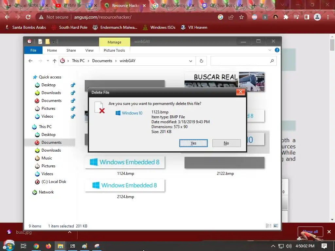Switch to the View ribbon tab
335x251 pixels.
click(x=89, y=50)
